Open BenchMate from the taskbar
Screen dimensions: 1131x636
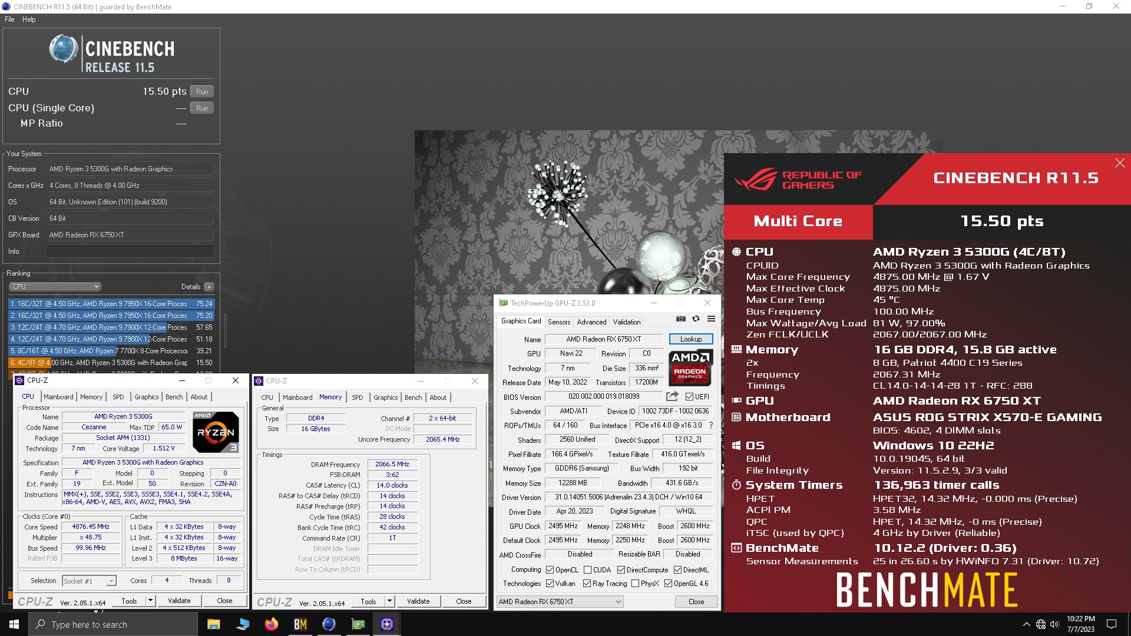point(300,624)
